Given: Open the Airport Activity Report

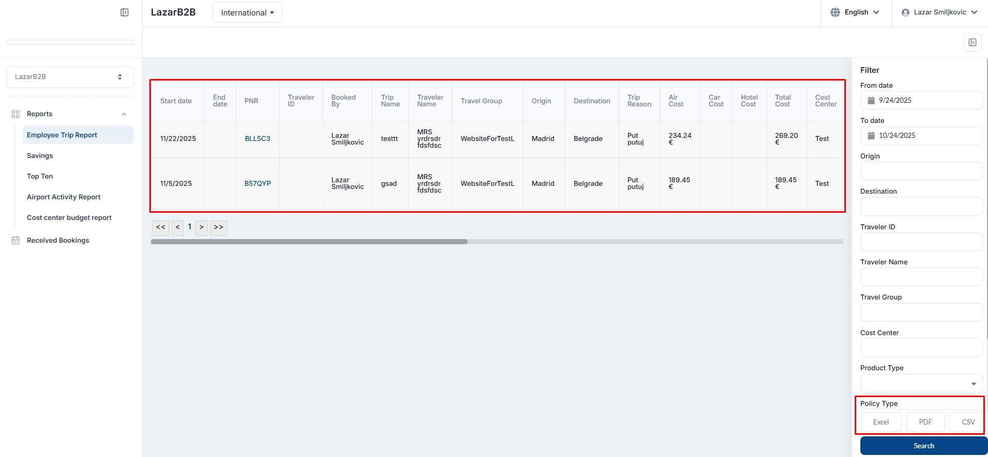Looking at the screenshot, I should pos(64,197).
